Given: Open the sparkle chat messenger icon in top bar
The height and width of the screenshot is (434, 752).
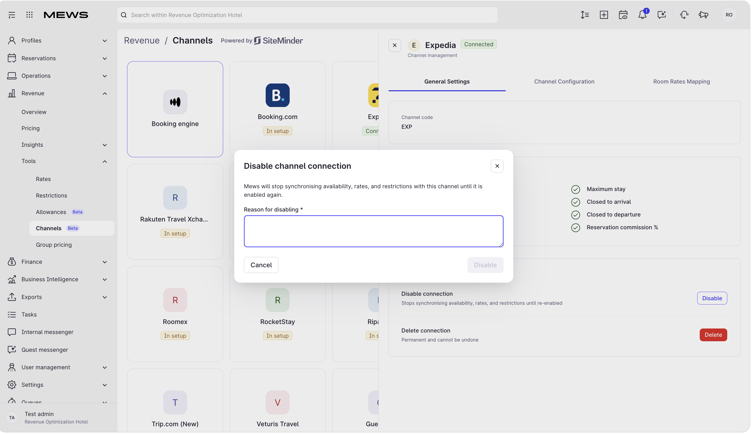Looking at the screenshot, I should 662,15.
